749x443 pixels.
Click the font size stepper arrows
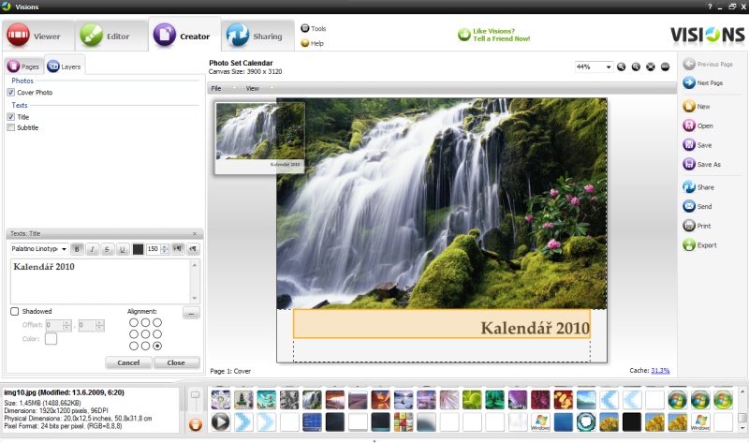pyautogui.click(x=165, y=249)
